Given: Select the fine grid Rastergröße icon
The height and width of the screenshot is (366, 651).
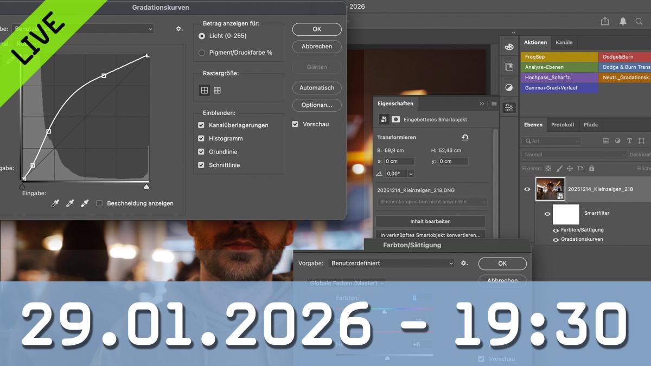Looking at the screenshot, I should point(217,91).
